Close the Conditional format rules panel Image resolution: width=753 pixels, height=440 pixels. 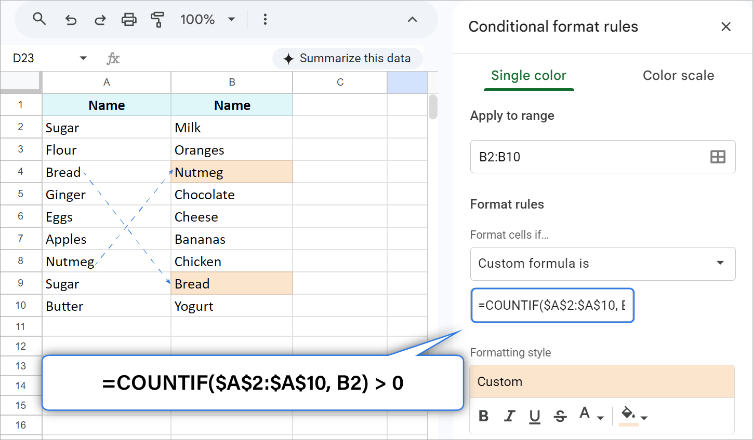(726, 26)
